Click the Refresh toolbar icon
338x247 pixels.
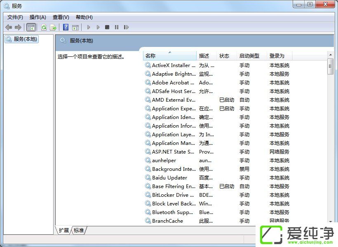[x=44, y=27]
